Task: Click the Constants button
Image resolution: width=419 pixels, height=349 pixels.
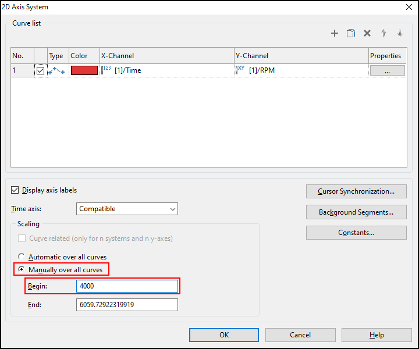Action: [356, 233]
